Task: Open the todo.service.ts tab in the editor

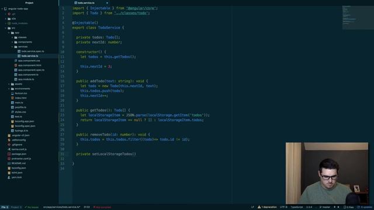Action: coord(85,3)
